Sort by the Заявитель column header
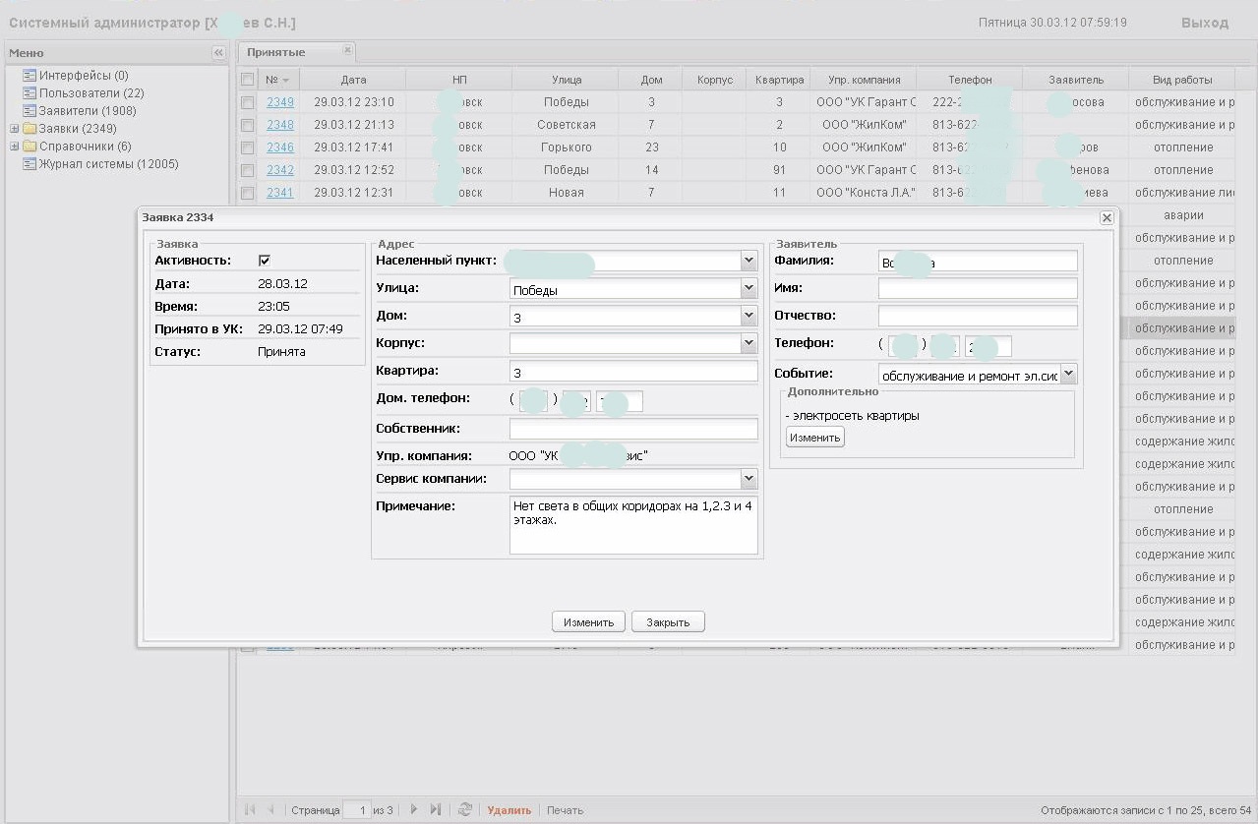The height and width of the screenshot is (824, 1258). 1076,80
